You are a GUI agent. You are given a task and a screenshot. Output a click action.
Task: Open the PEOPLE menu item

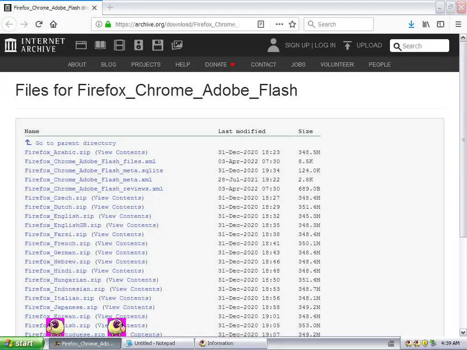[380, 65]
